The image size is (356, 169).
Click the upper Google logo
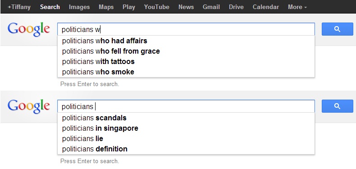coord(28,29)
